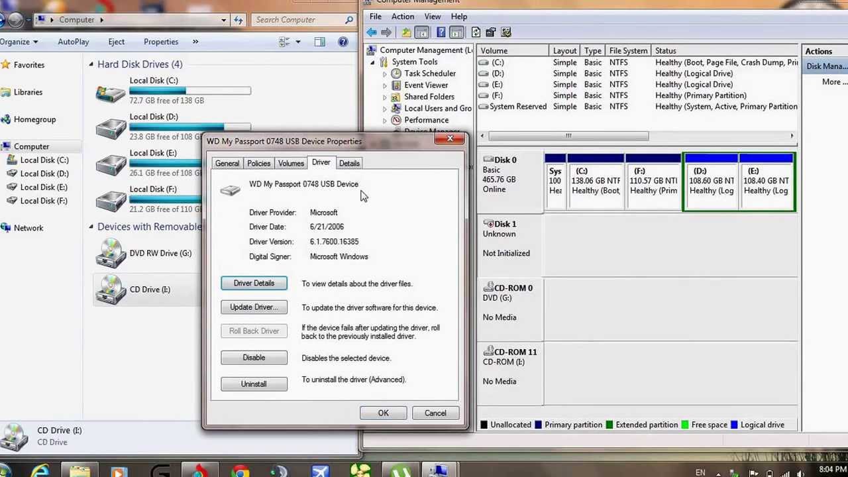This screenshot has height=477, width=848.
Task: Click the Refresh toolbar icon
Action: [x=476, y=32]
